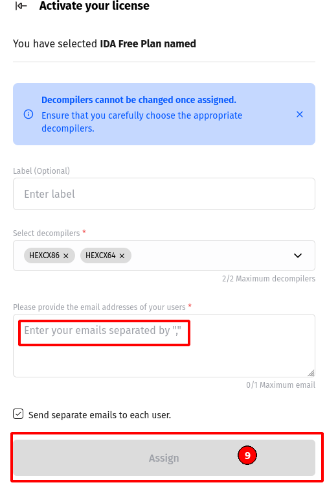327x487 pixels.
Task: Click the '0/1 Maximum email' counter text
Action: click(x=281, y=385)
